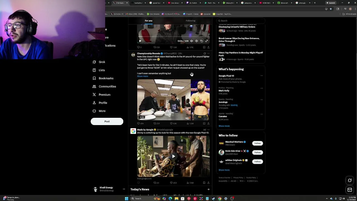Repost the Made by Google post (43)
Image resolution: width=357 pixels, height=201 pixels.
pos(156,183)
